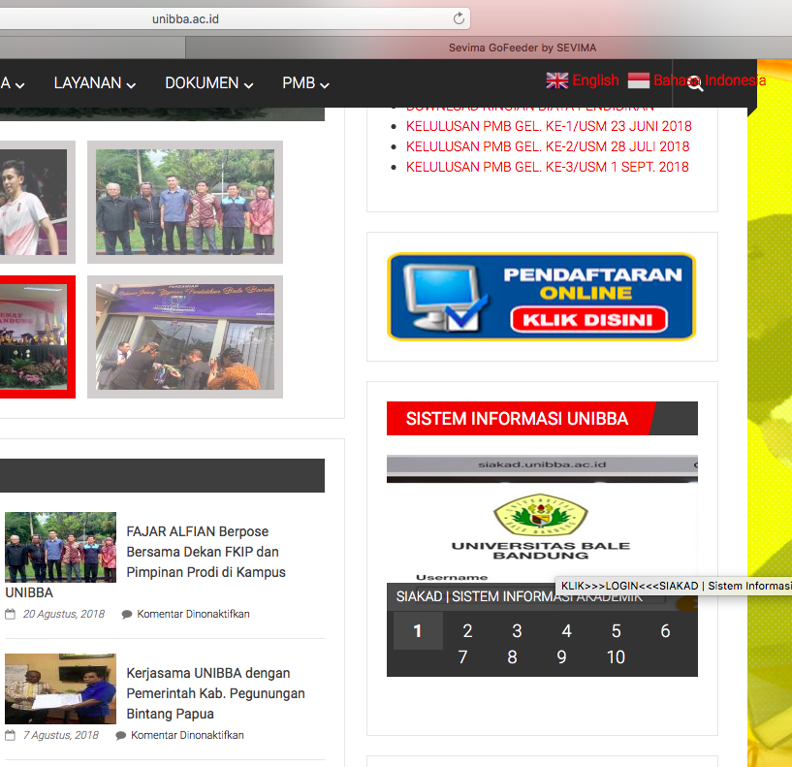The width and height of the screenshot is (792, 767).
Task: Open the Kerjasama UNIBBA article thumbnail image
Action: point(61,688)
